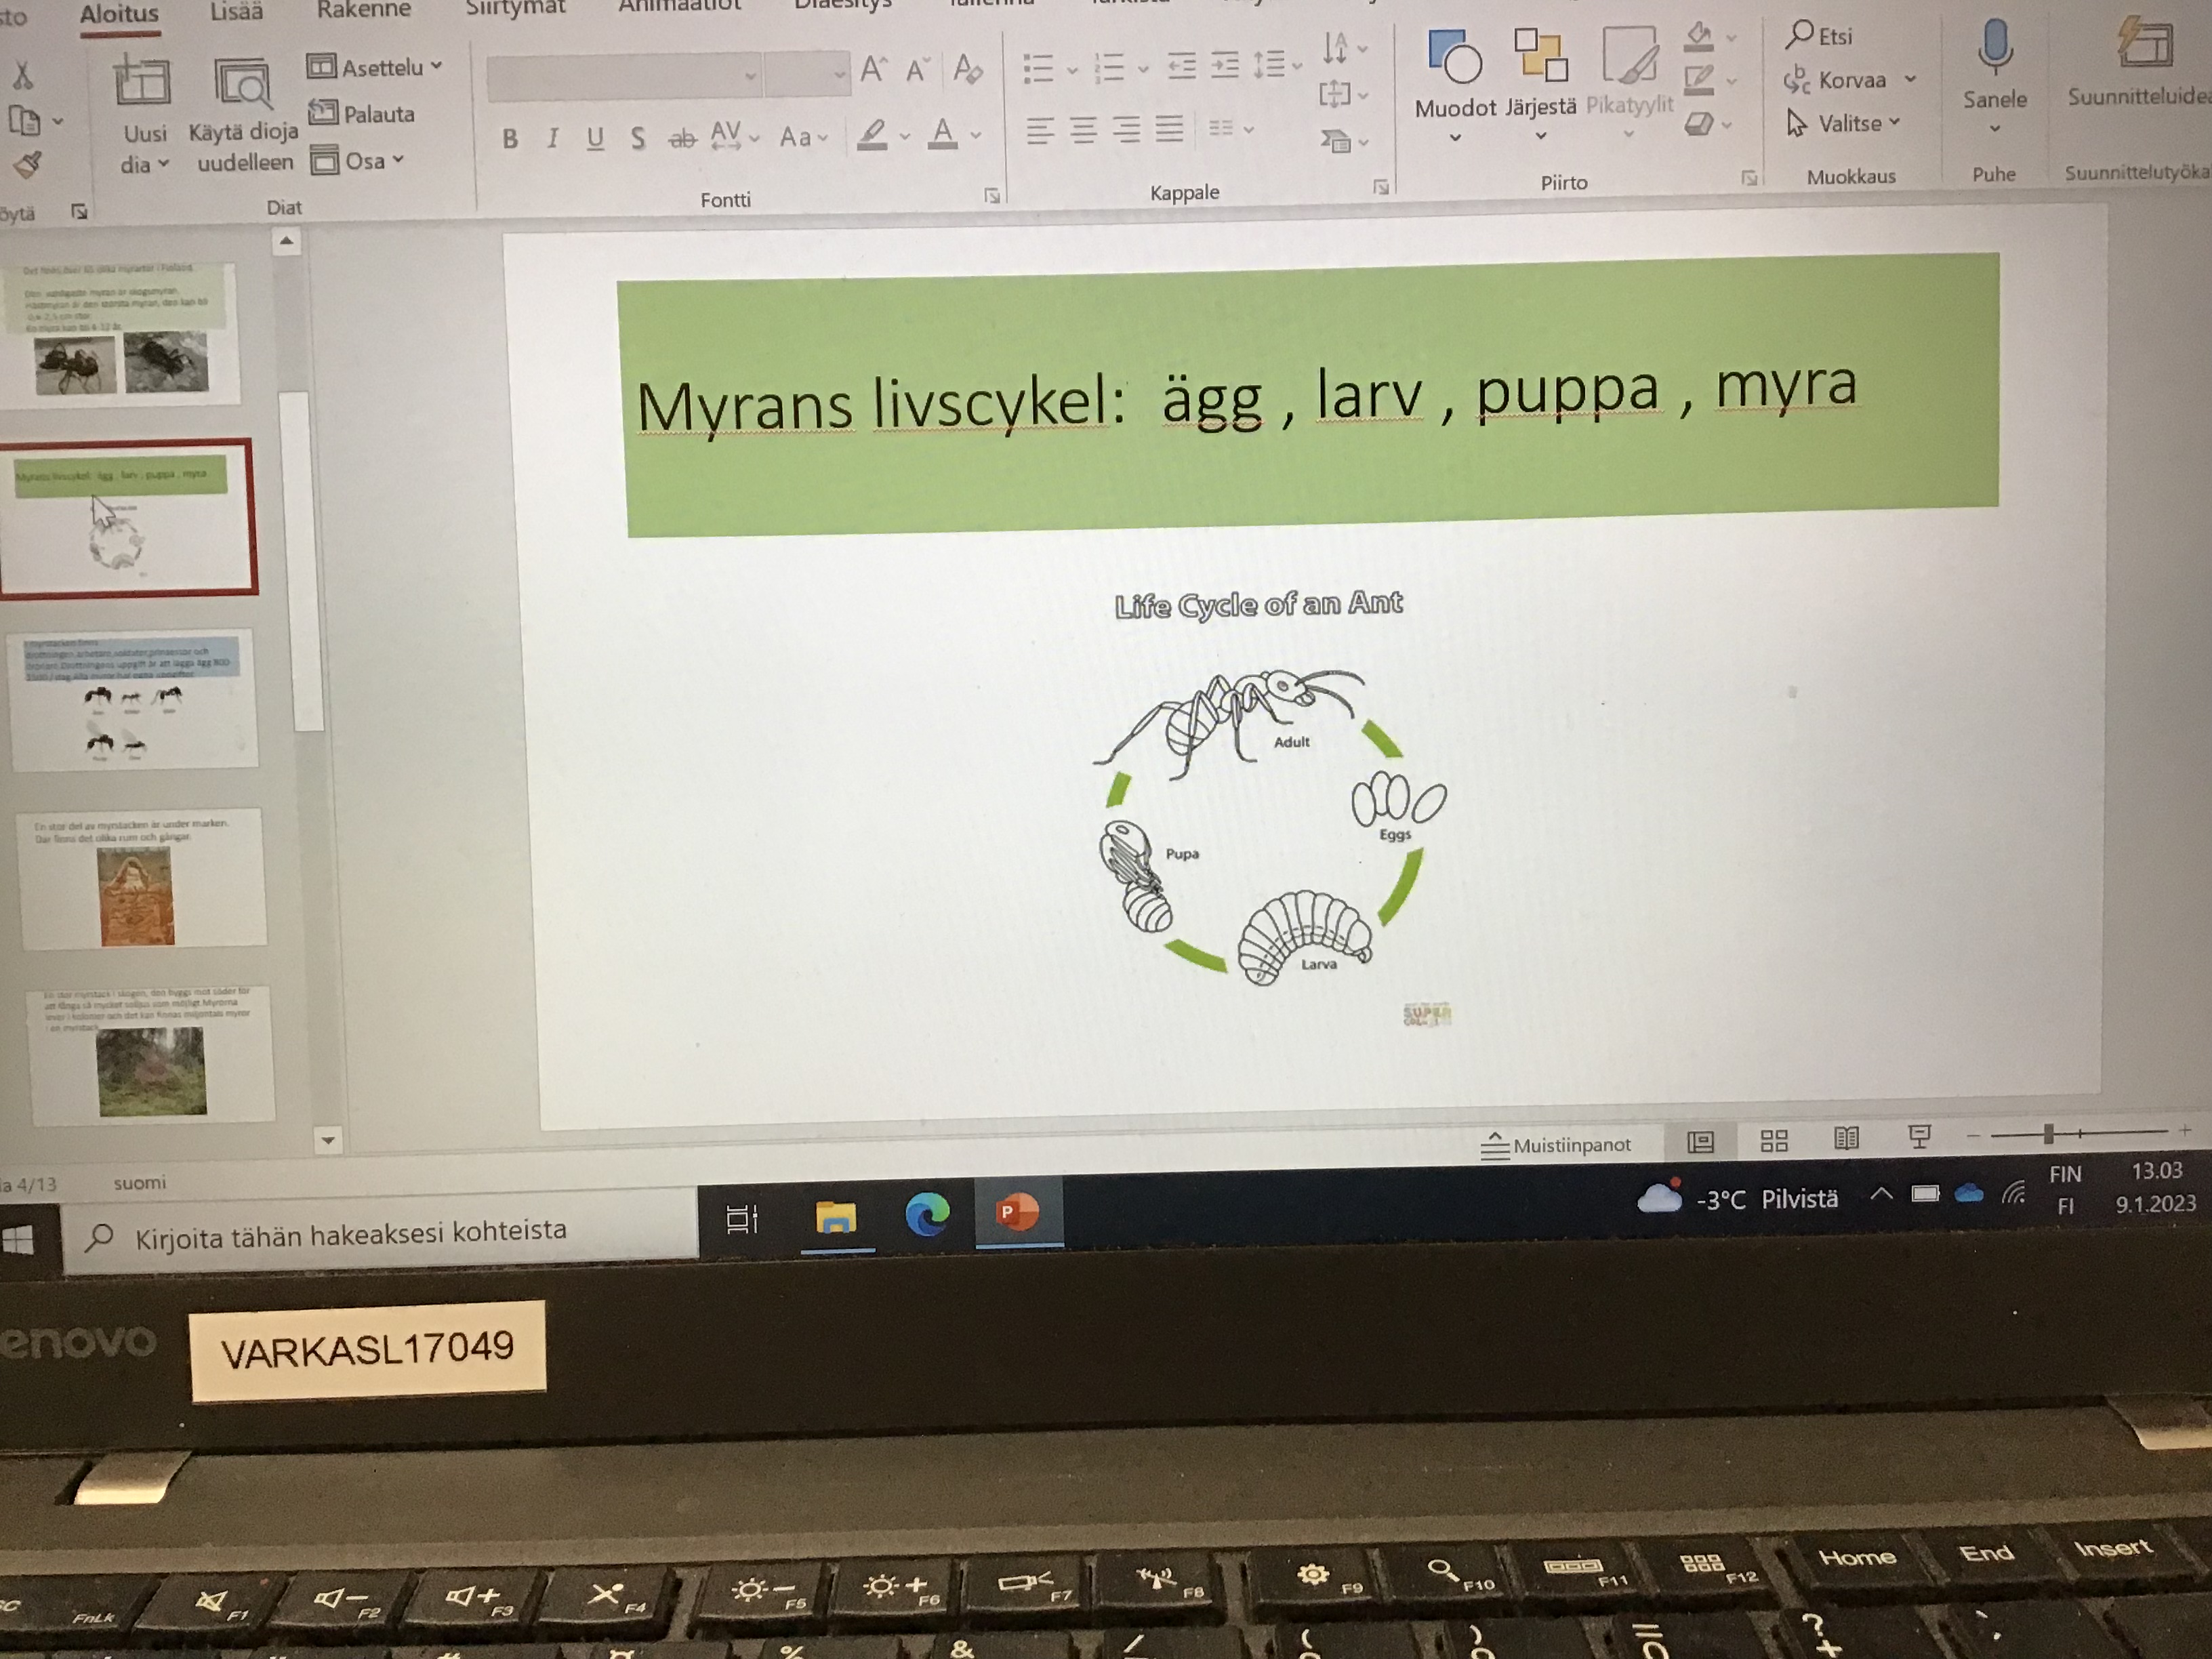The image size is (2212, 1659).
Task: Click the Italic formatting icon
Action: click(552, 139)
